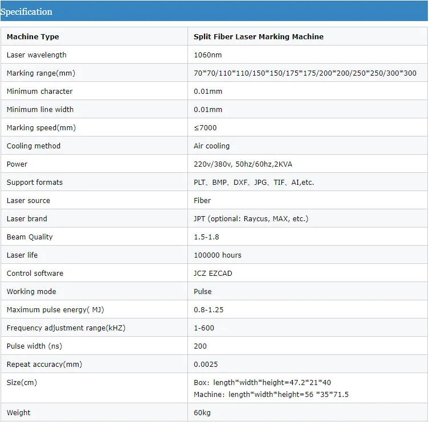429x422 pixels.
Task: Select the Laser wavelength label
Action: click(x=36, y=55)
